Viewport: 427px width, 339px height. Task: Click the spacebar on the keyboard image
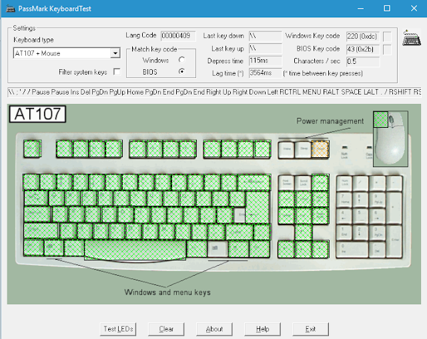tap(135, 250)
